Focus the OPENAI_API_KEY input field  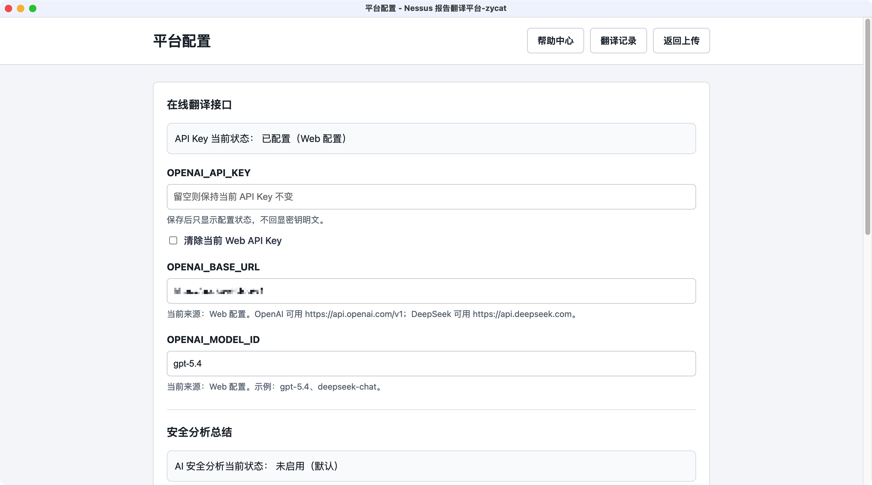click(431, 197)
